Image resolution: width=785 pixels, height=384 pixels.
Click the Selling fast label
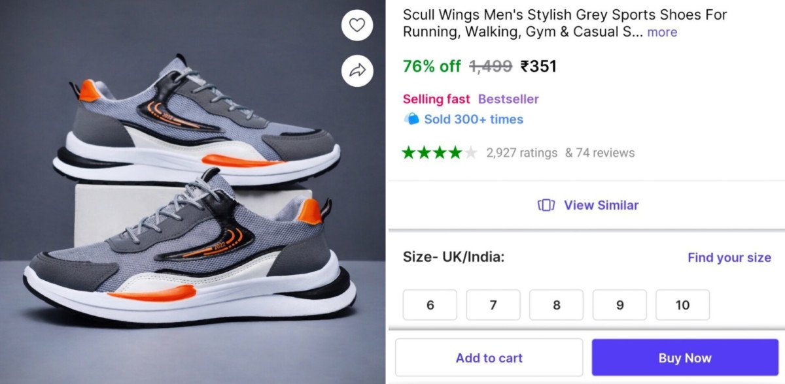click(x=436, y=99)
